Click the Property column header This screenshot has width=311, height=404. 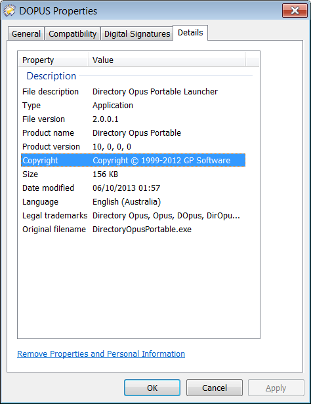[x=53, y=60]
